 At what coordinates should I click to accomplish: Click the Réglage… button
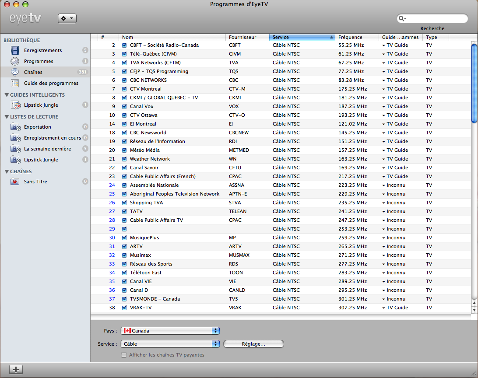pos(253,344)
